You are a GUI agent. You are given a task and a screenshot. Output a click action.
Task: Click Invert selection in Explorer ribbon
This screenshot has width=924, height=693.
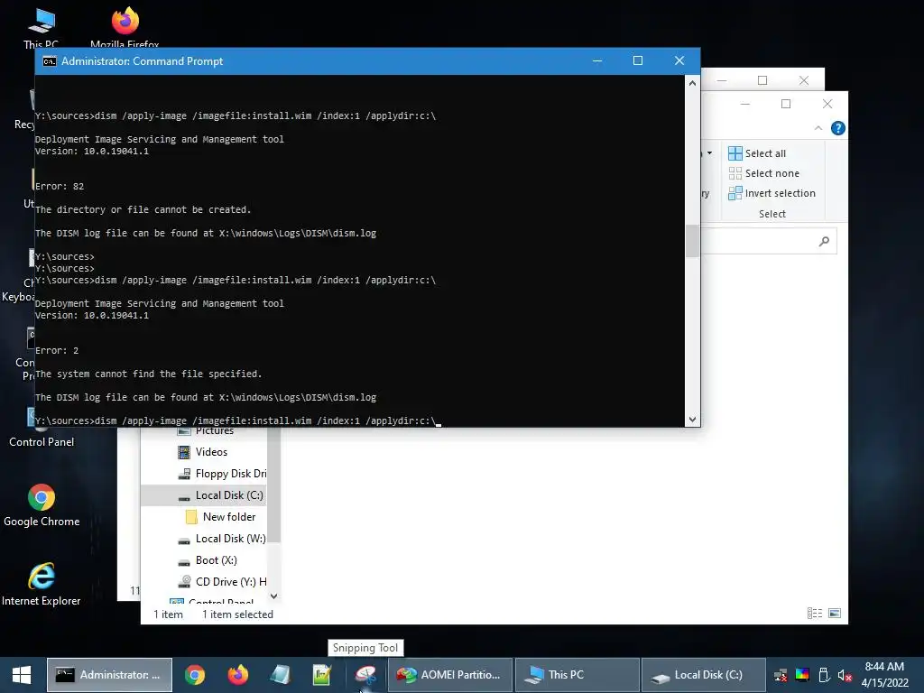click(x=772, y=193)
